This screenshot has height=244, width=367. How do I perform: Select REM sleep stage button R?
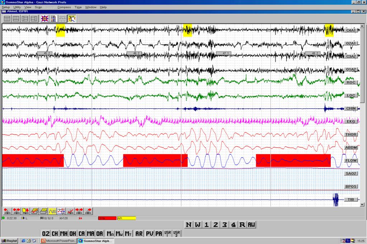242,225
